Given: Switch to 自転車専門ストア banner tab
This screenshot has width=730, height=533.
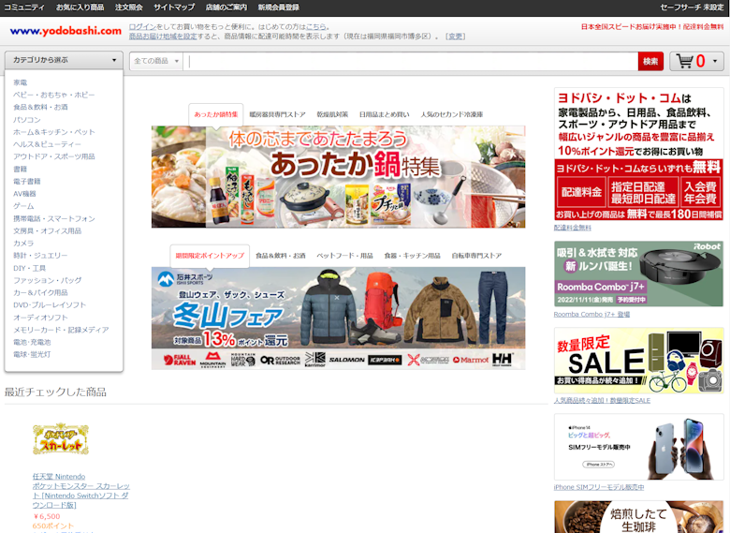Looking at the screenshot, I should click(x=476, y=256).
